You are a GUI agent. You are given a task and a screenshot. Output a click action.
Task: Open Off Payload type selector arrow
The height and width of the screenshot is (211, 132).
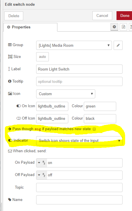(39, 175)
